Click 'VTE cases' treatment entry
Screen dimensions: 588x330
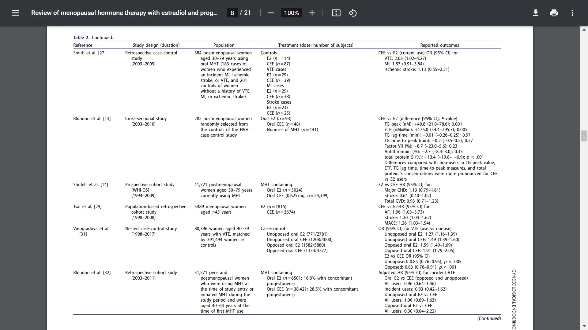(x=276, y=69)
